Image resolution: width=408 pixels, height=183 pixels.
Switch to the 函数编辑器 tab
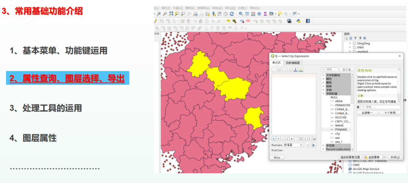[293, 63]
